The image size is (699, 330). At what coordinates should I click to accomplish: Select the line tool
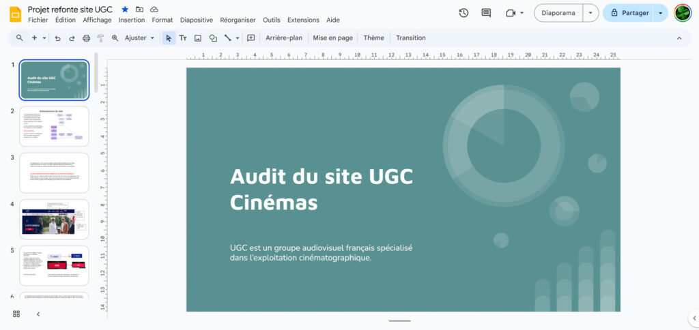(227, 38)
